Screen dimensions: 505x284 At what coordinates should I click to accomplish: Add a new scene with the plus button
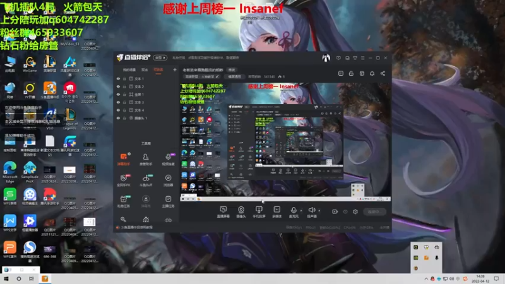[x=175, y=69]
